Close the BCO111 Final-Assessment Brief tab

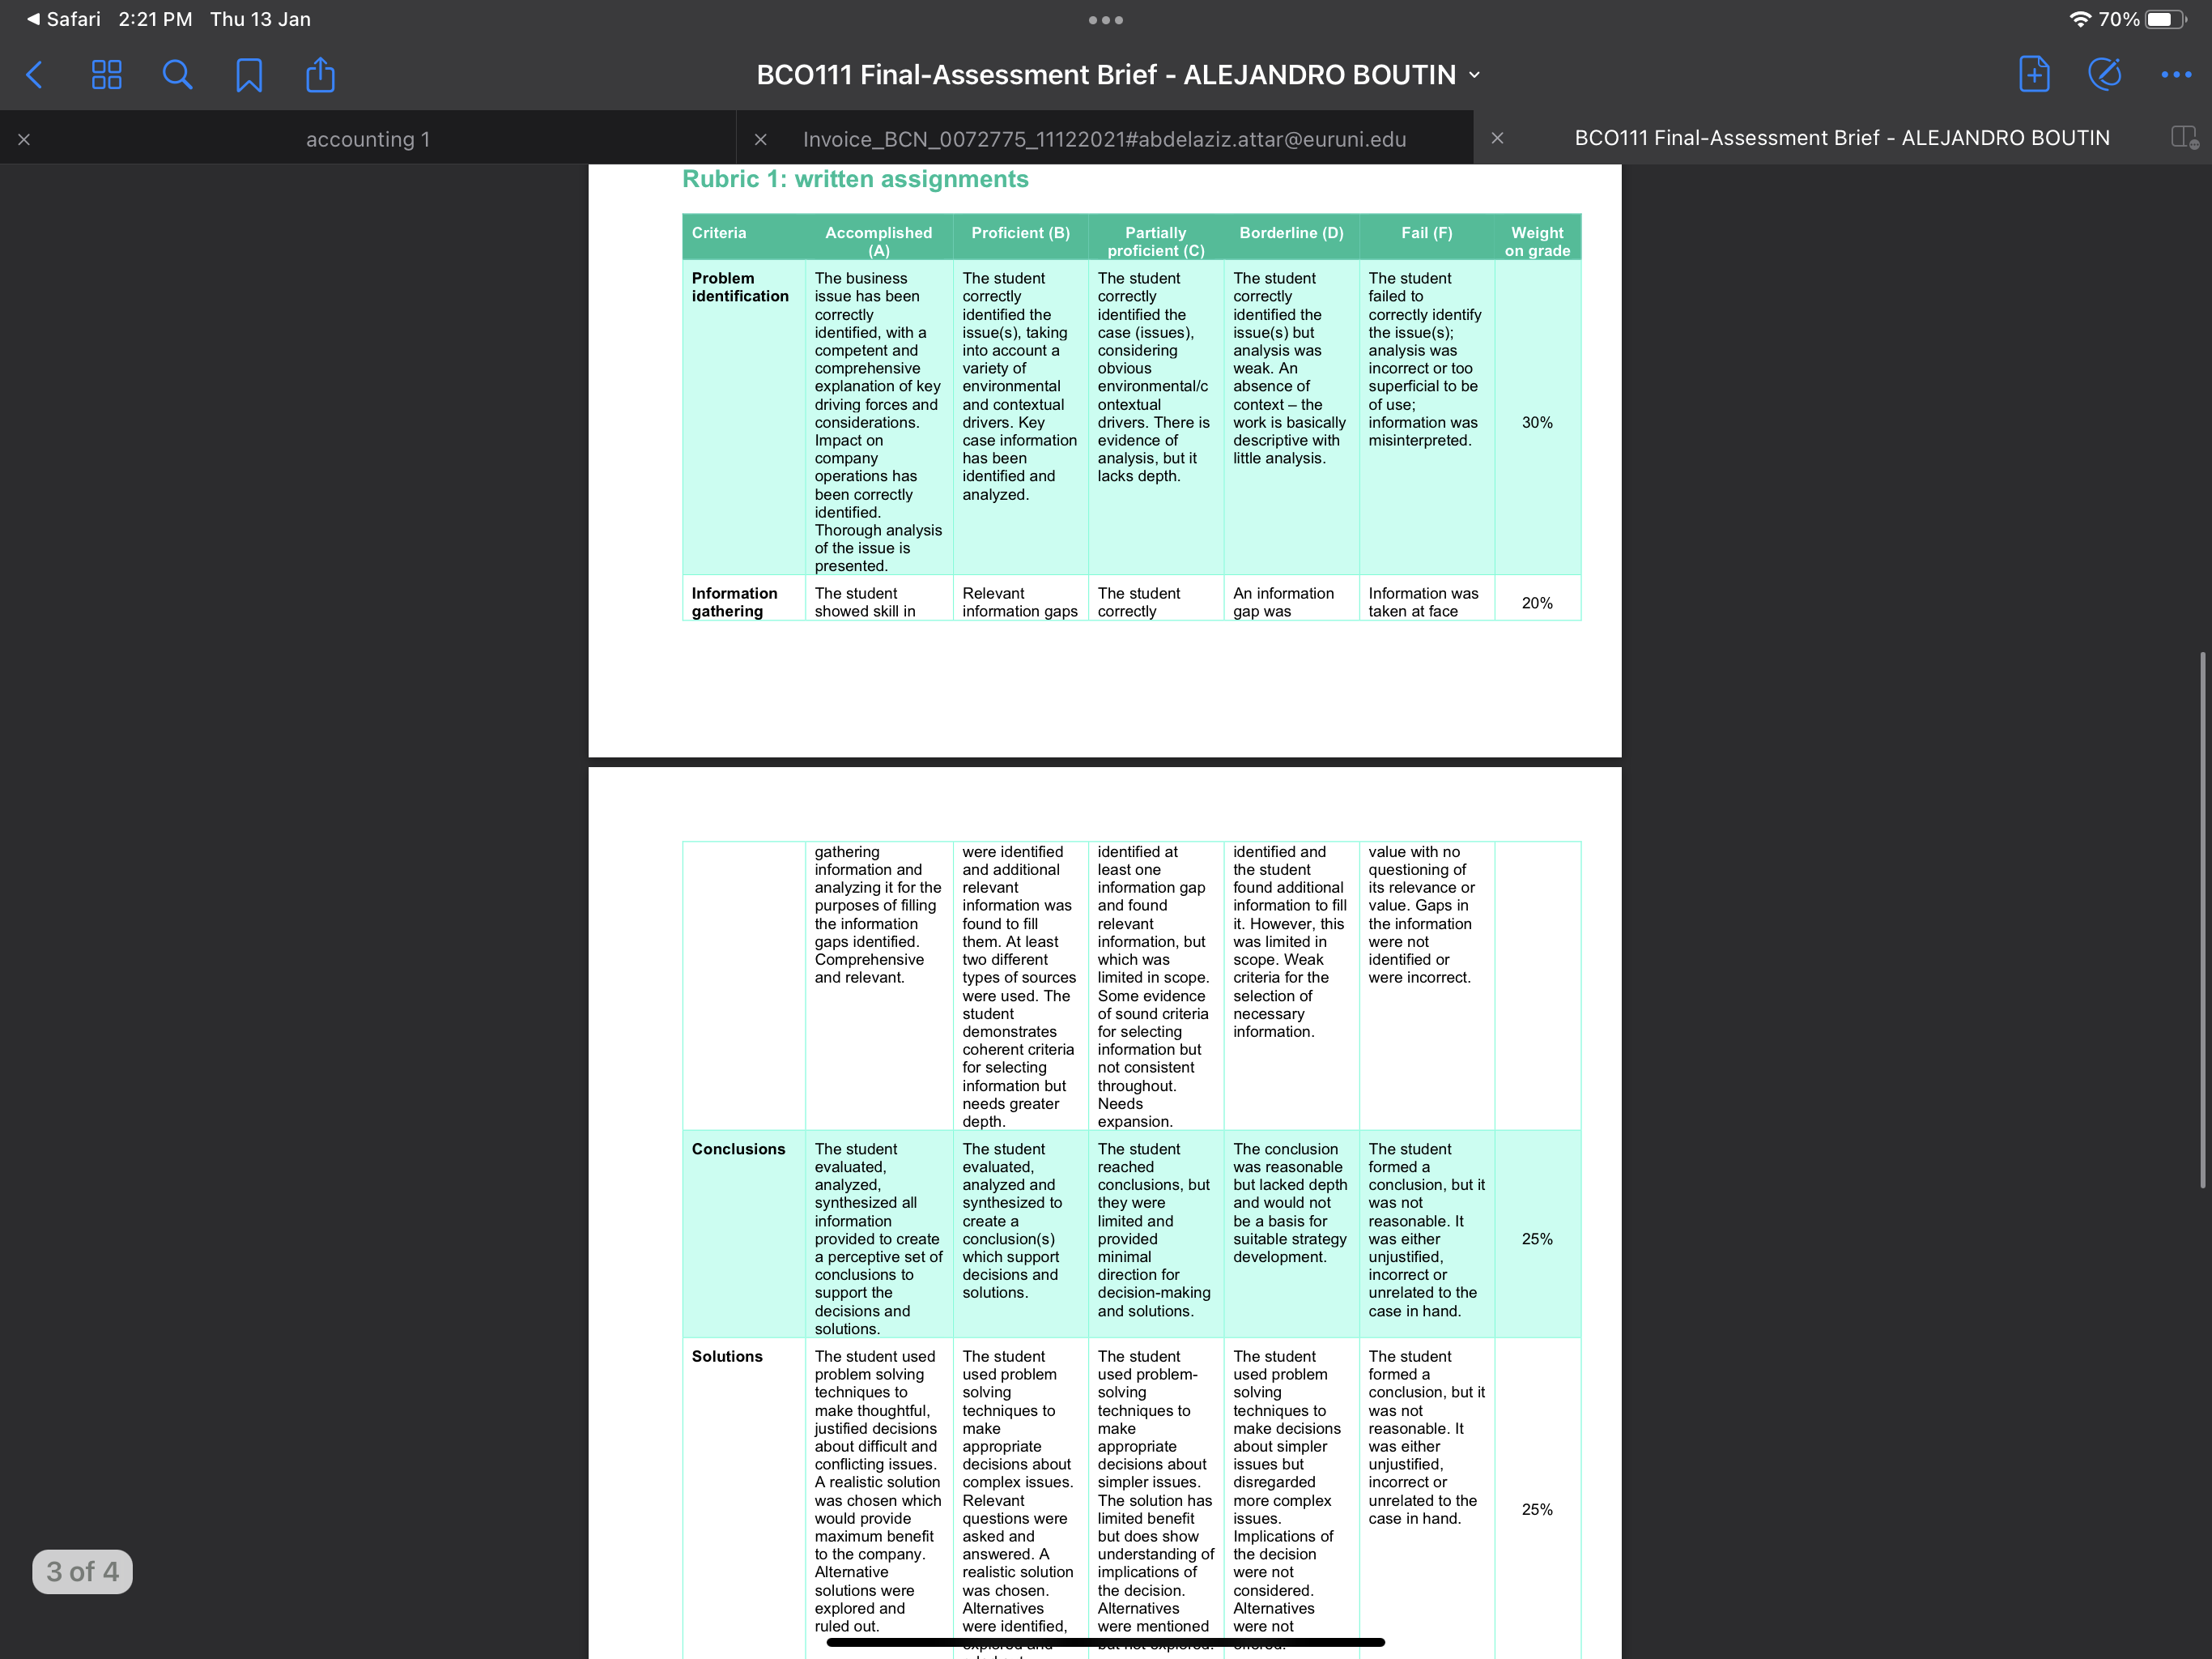pos(1497,138)
